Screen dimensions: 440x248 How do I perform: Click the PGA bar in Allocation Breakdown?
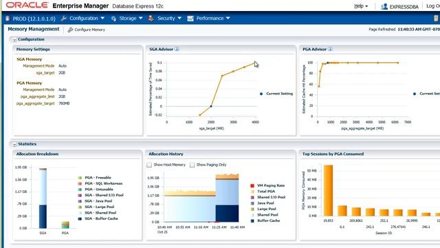pyautogui.click(x=65, y=225)
